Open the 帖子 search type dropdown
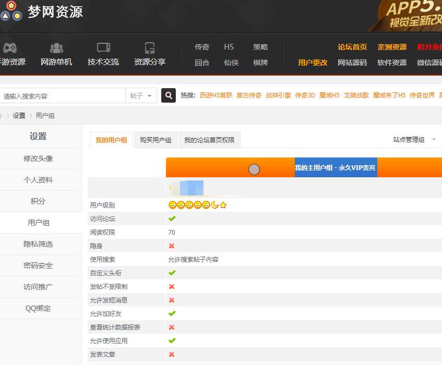 [x=141, y=96]
